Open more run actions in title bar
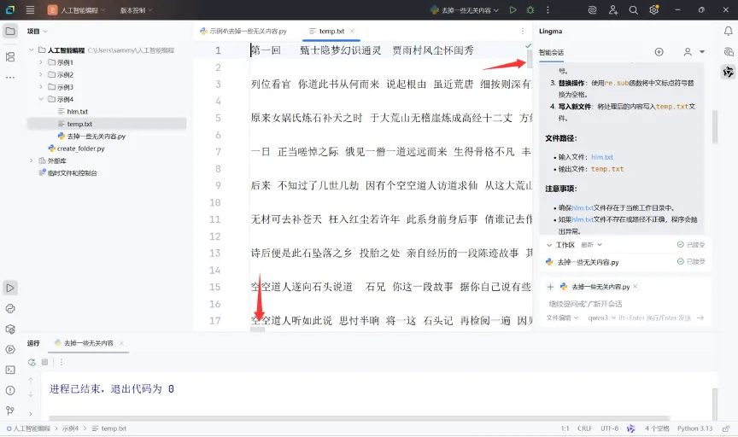738x437 pixels. (x=548, y=10)
